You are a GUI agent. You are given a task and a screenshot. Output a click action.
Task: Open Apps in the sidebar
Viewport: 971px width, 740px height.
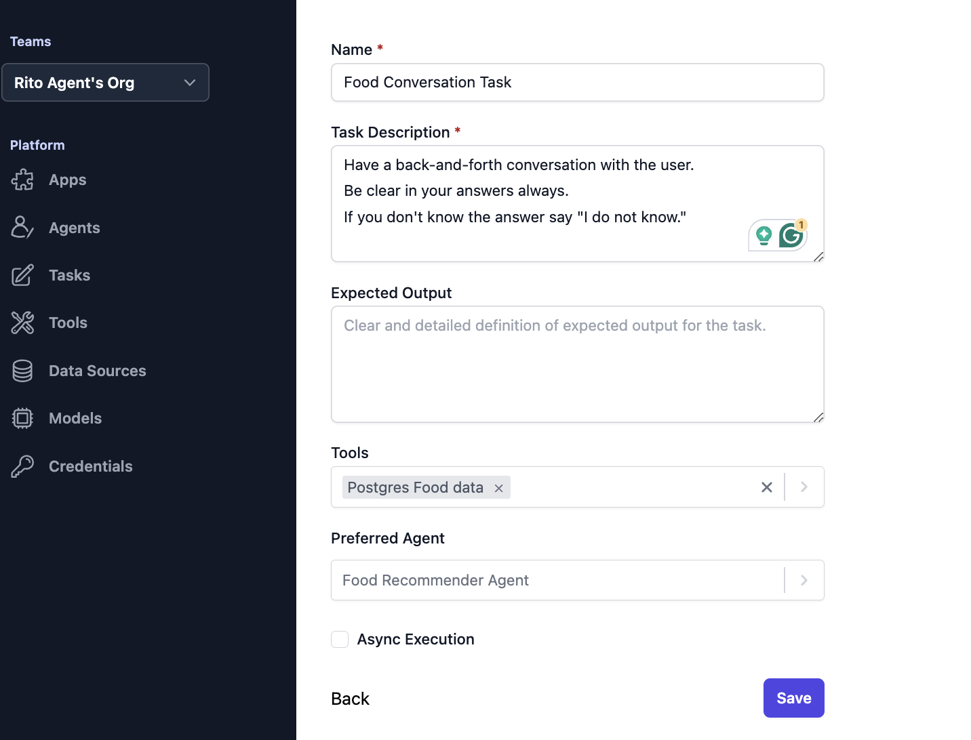click(68, 180)
